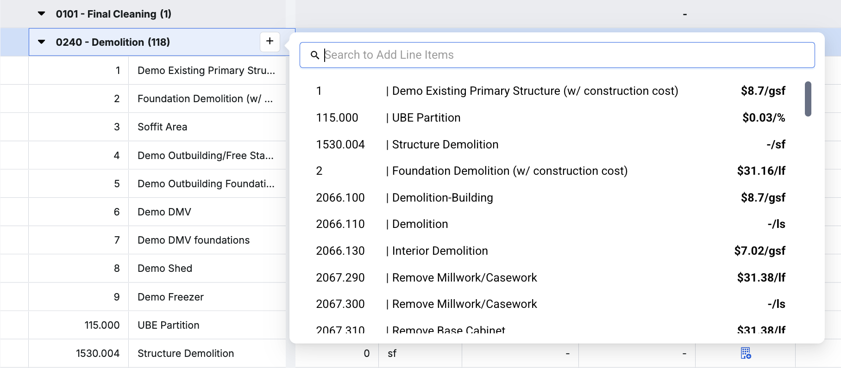Click the quantity 0 cell of Structure Demolition

tap(337, 353)
